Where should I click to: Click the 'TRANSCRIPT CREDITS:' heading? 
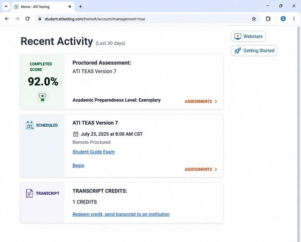100,191
